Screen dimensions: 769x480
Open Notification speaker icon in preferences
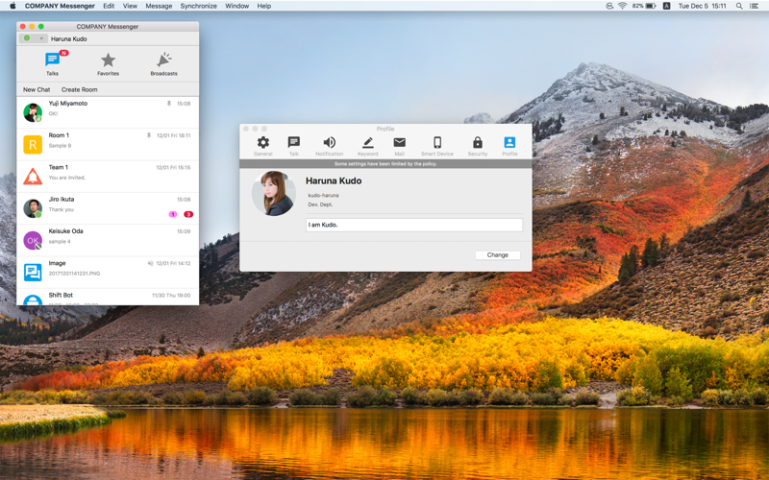(x=329, y=142)
